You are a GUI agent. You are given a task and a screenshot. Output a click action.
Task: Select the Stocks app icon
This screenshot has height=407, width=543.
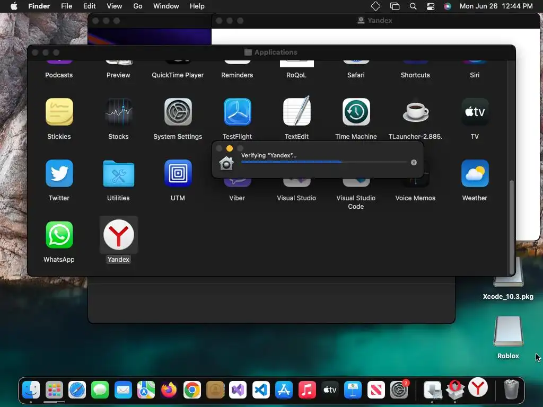point(118,112)
